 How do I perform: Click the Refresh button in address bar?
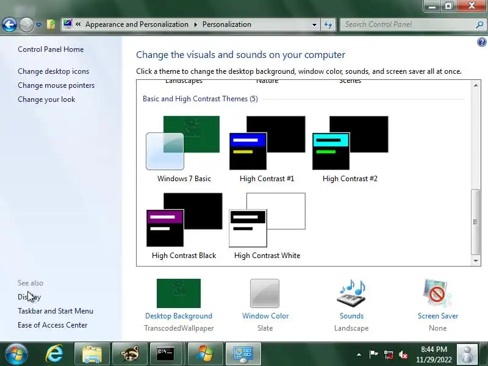pos(328,24)
